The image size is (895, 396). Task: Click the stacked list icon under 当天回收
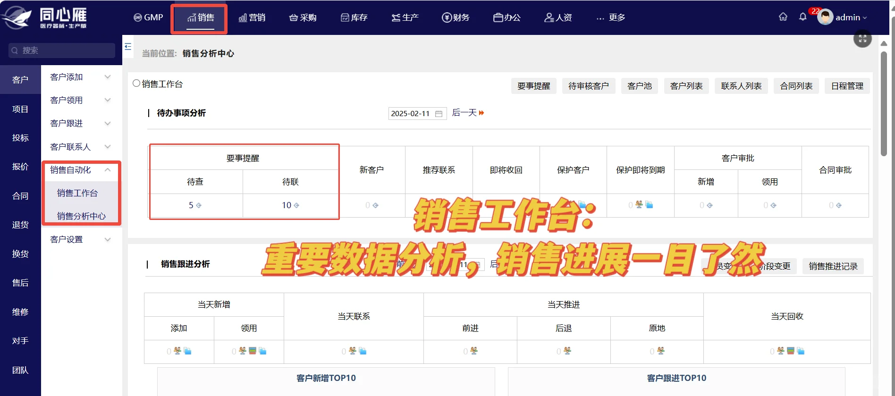point(791,351)
